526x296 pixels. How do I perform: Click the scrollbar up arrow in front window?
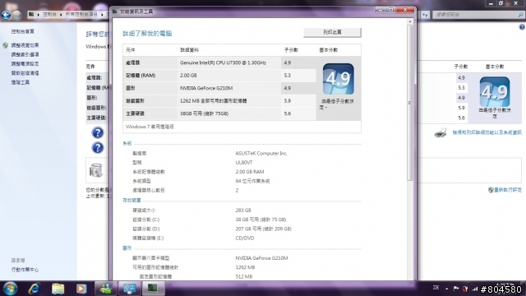click(409, 22)
